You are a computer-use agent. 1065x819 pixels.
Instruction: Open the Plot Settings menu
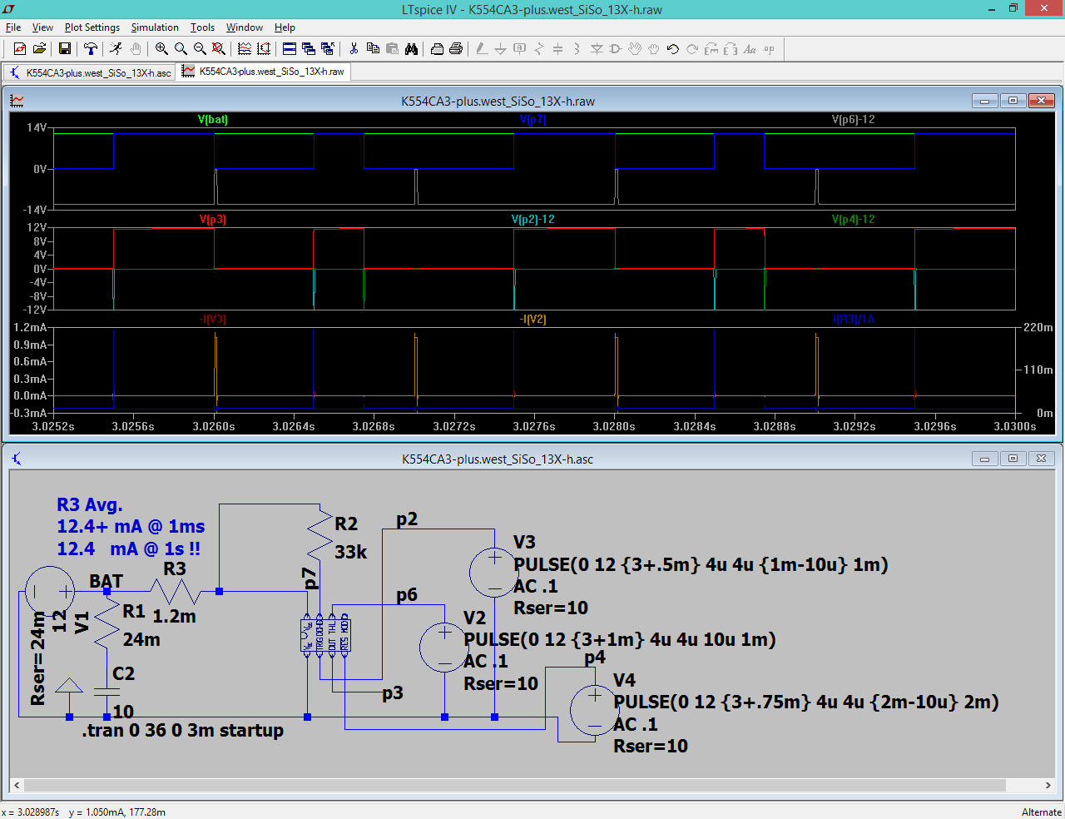pyautogui.click(x=92, y=27)
